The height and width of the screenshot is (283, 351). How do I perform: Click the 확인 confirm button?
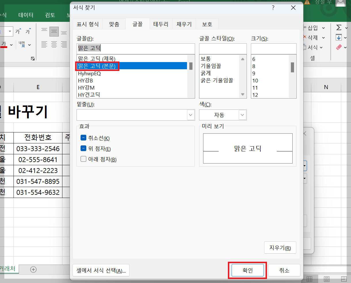coord(247,270)
